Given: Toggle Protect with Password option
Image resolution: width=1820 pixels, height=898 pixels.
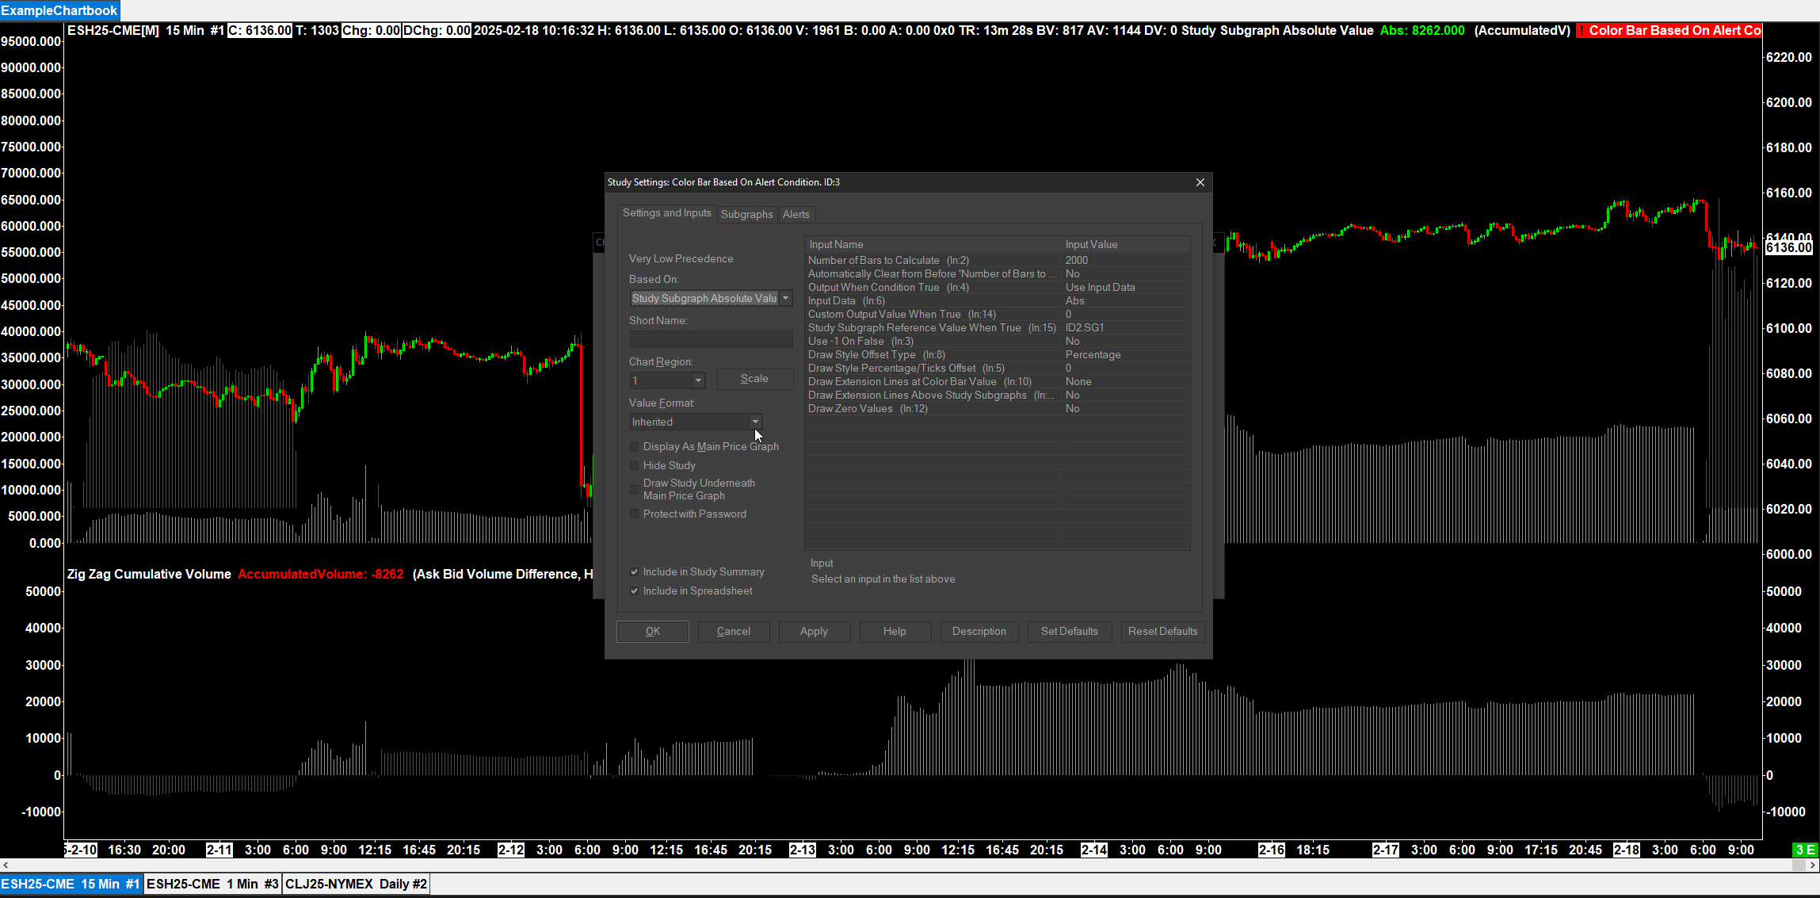Looking at the screenshot, I should click(x=634, y=514).
